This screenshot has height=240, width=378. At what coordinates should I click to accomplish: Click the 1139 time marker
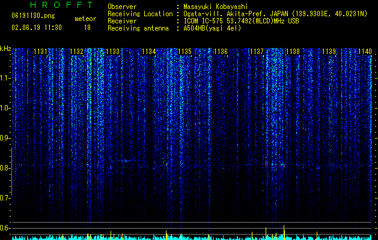point(329,52)
